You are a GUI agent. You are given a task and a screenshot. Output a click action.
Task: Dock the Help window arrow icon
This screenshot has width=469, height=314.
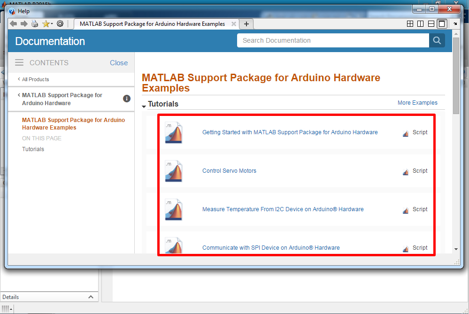(x=455, y=24)
